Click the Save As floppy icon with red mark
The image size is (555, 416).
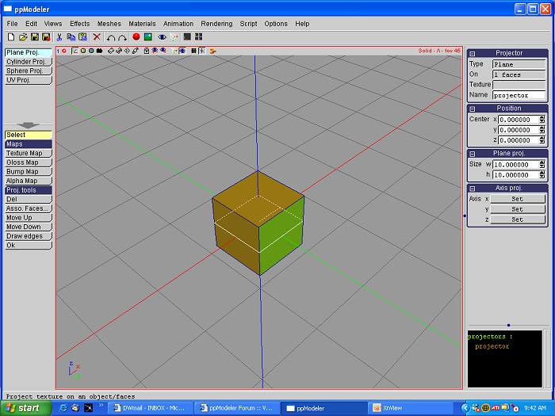pos(46,36)
